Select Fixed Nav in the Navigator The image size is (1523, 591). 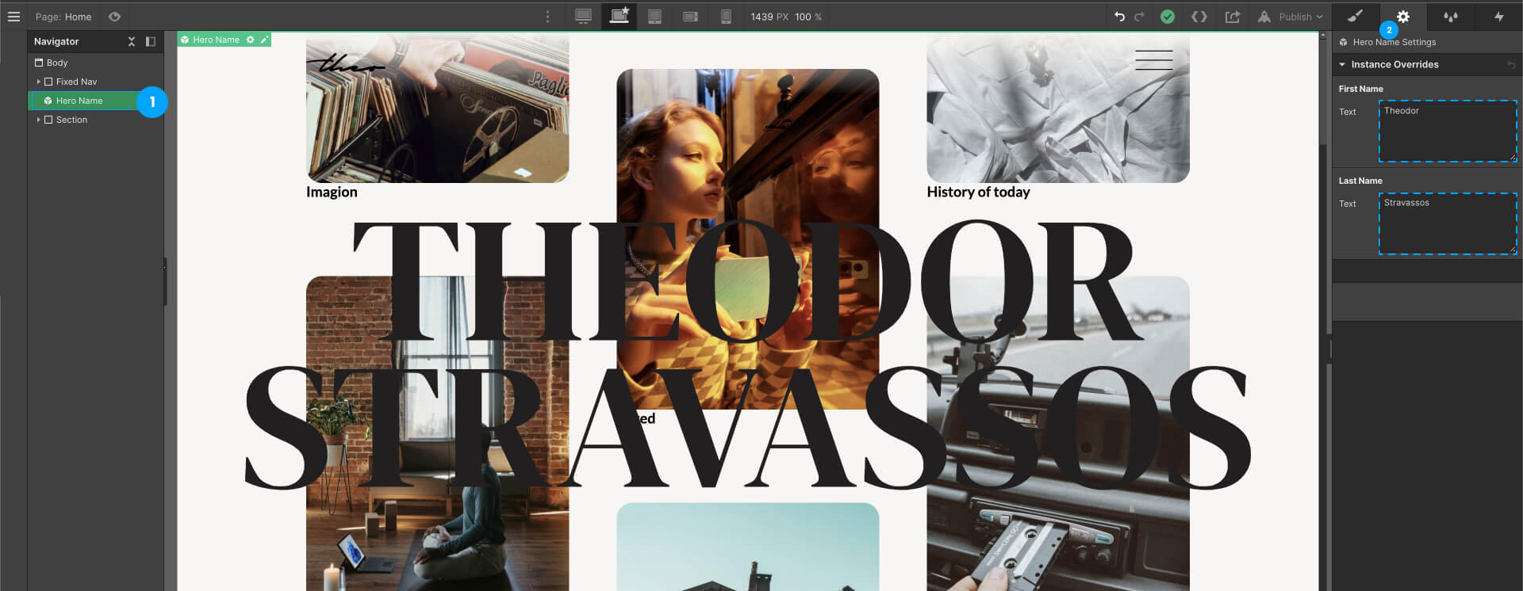76,82
